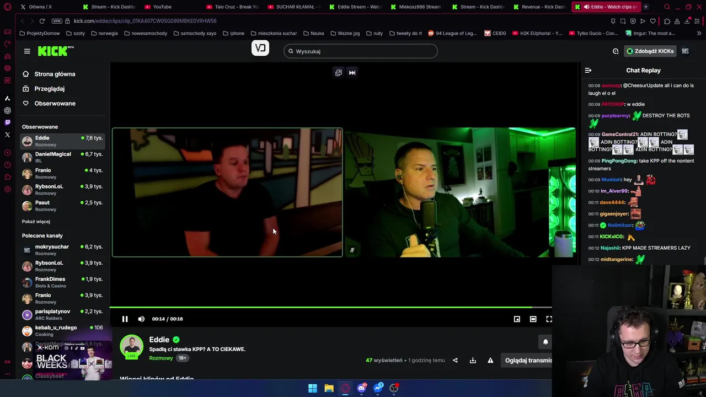Open Opera sidebar history clock icon
The image size is (706, 397).
(x=7, y=165)
